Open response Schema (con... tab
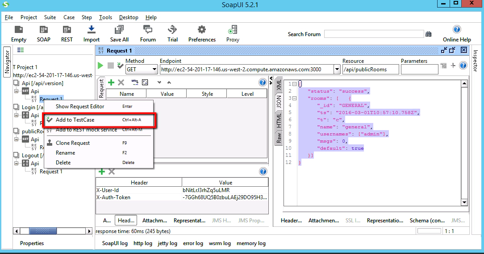484x254 pixels. 427,221
